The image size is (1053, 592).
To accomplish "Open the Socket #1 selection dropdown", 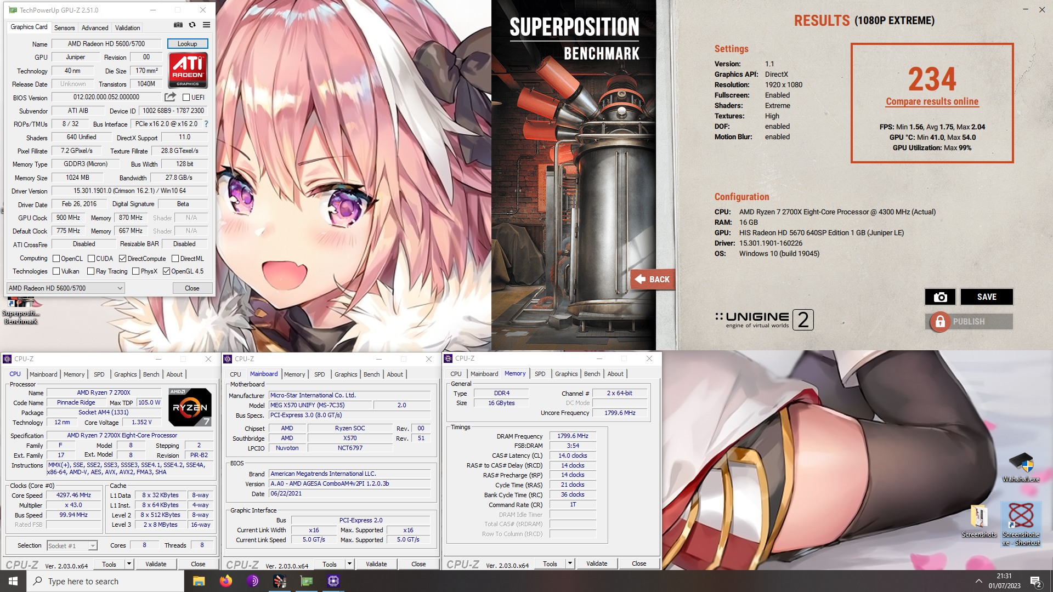I will [x=72, y=545].
